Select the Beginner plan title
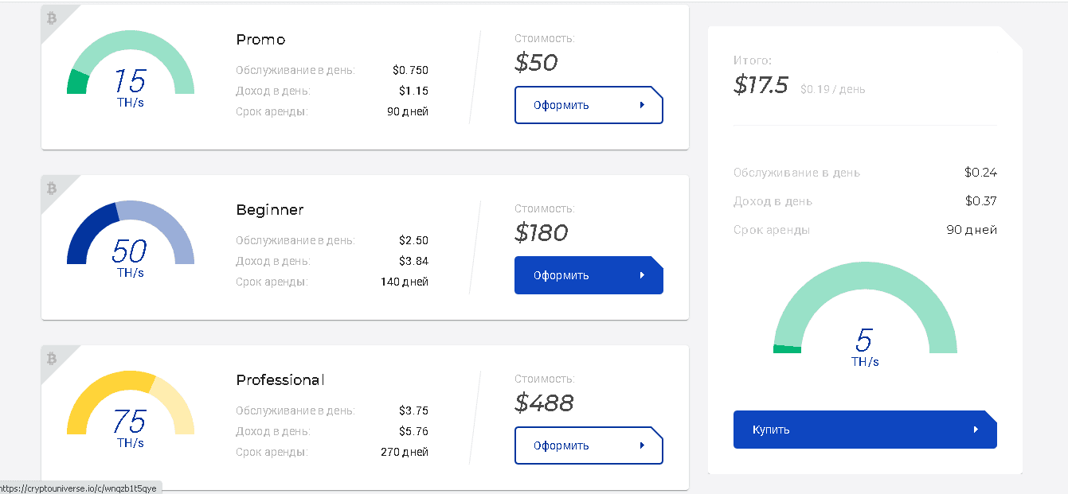This screenshot has width=1068, height=494. pyautogui.click(x=270, y=210)
